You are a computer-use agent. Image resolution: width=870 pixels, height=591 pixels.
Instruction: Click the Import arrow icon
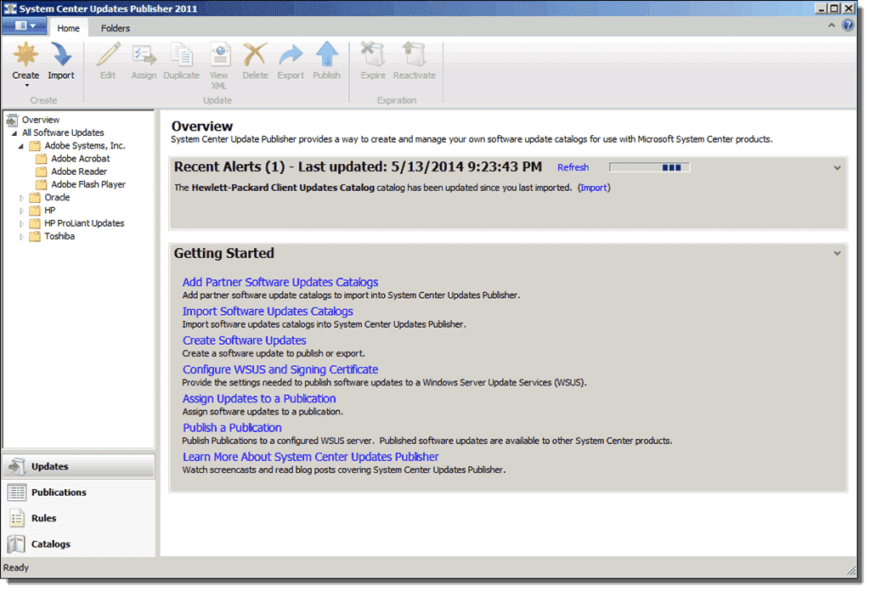(x=61, y=55)
